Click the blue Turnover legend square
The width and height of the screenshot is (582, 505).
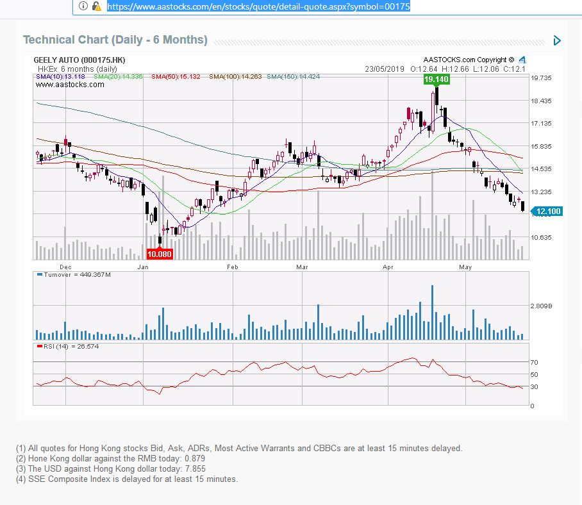point(39,274)
